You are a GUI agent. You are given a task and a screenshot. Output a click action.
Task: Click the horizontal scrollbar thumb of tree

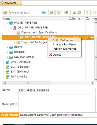tap(28, 83)
